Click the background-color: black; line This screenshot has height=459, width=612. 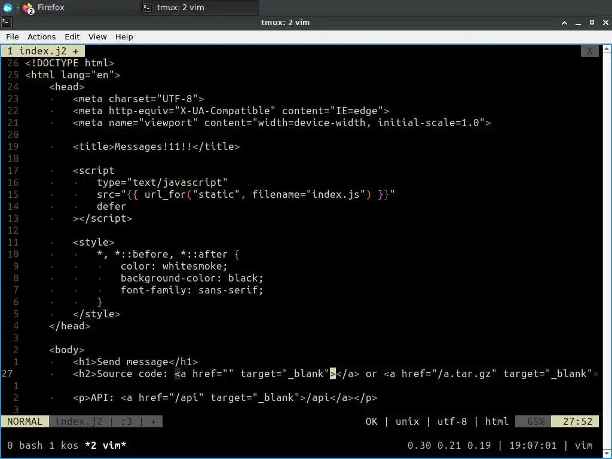point(192,279)
